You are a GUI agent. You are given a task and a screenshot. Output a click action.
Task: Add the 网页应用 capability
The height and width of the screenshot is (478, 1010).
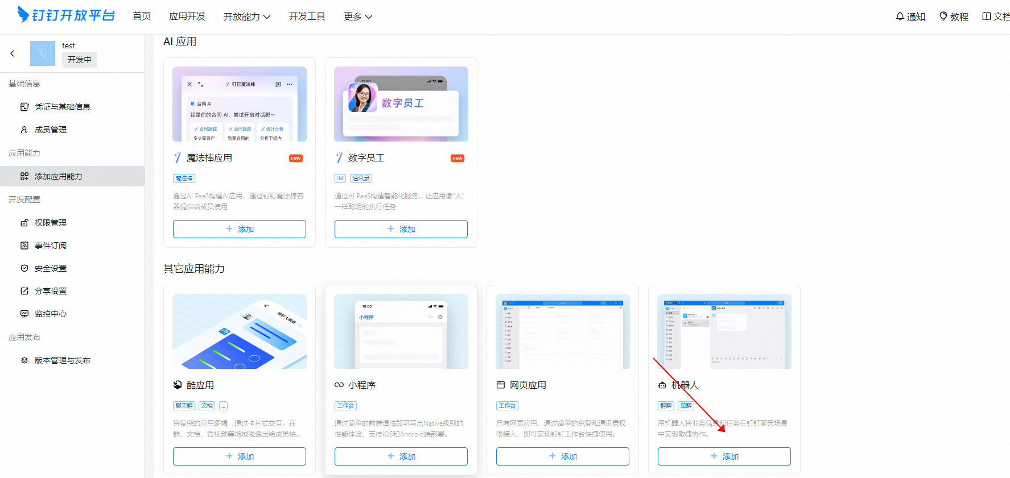coord(563,456)
